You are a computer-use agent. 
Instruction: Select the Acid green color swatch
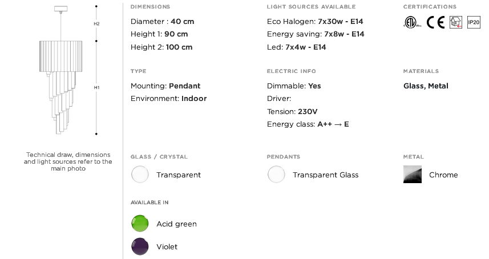tap(140, 224)
